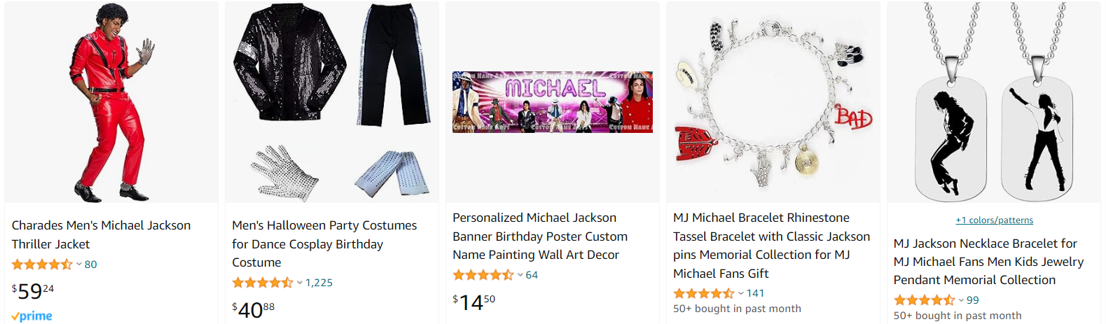Click the $59.24 price of Thriller Jacket
Image resolution: width=1106 pixels, height=324 pixels.
pyautogui.click(x=33, y=290)
